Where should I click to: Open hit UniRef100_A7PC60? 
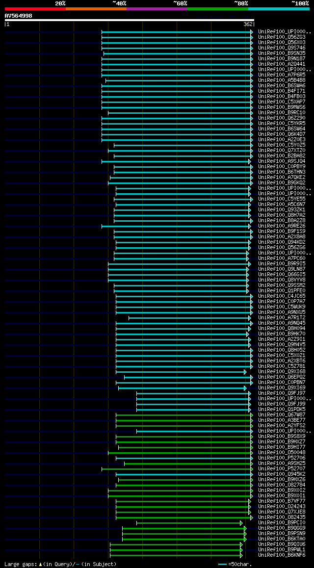pyautogui.click(x=282, y=258)
